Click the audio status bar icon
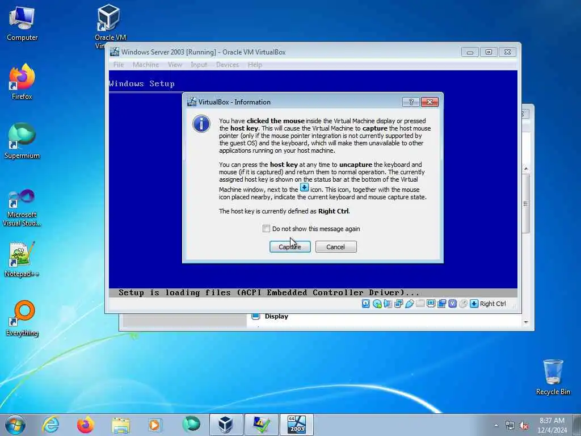This screenshot has height=436, width=581. [388, 304]
